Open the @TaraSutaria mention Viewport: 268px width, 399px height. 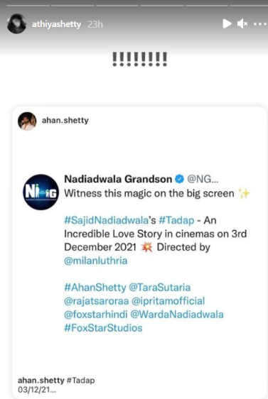click(160, 288)
